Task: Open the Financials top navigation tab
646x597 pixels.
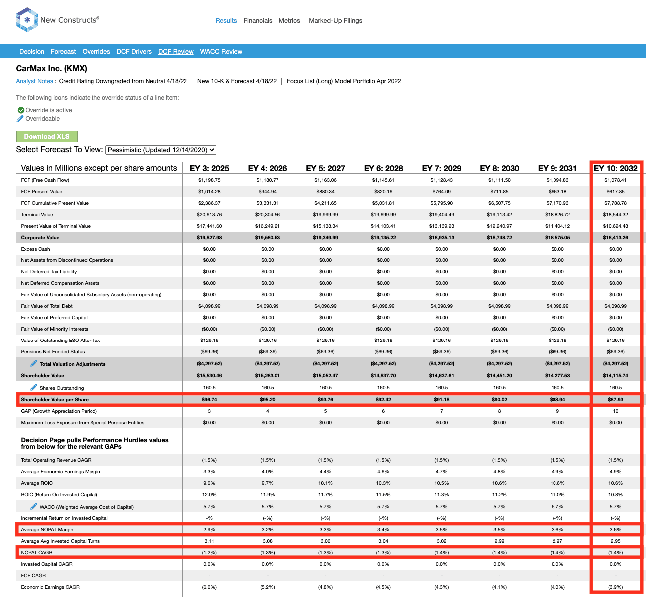Action: pos(258,21)
